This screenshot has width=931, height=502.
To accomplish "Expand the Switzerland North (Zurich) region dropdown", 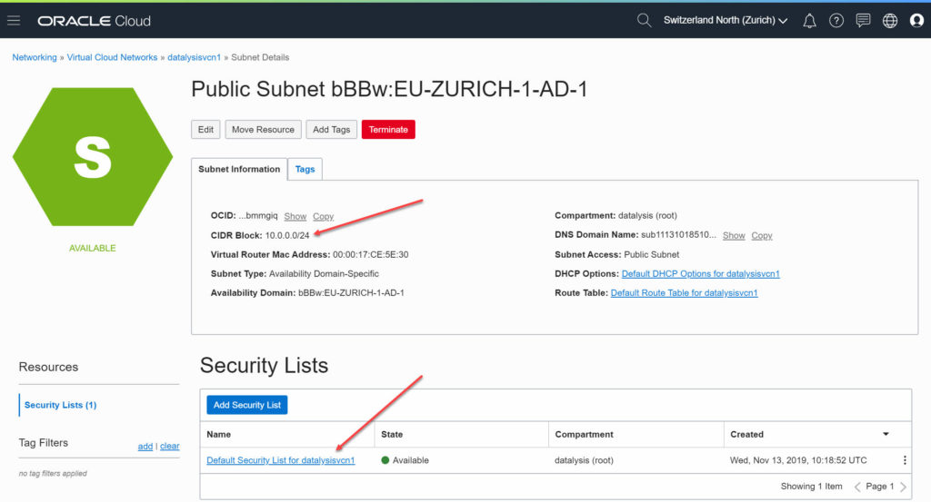I will (725, 20).
